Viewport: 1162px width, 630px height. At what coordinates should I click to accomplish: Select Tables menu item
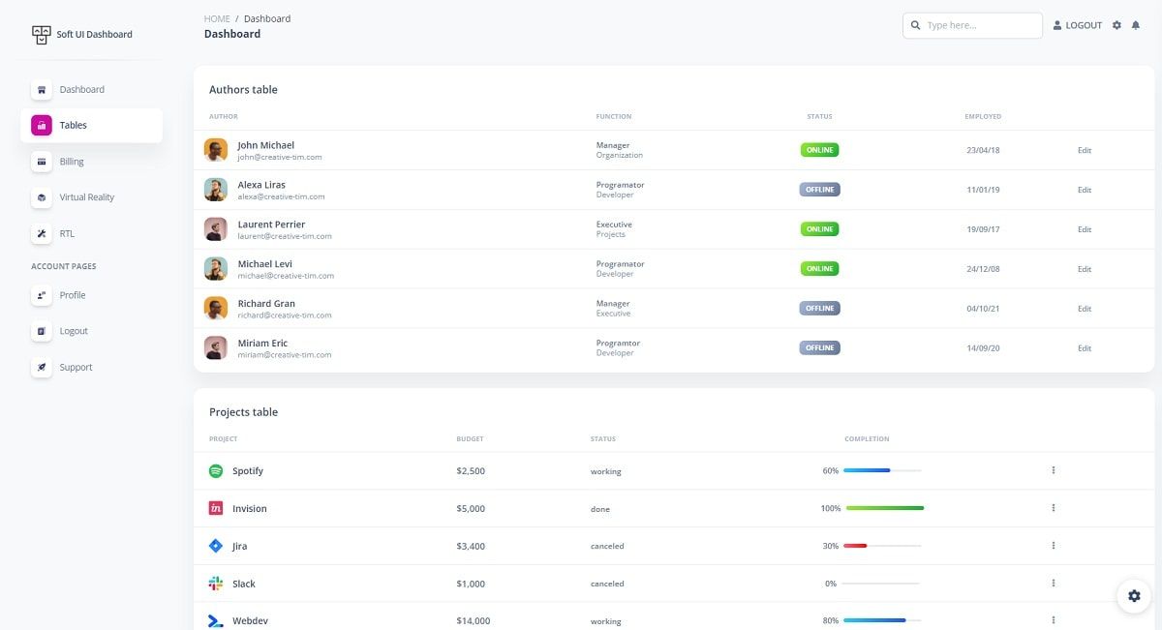[x=91, y=125]
